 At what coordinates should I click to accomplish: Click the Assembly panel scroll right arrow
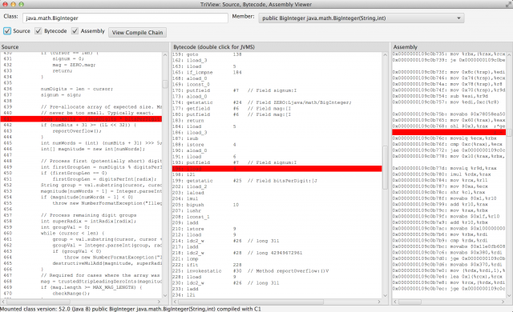tap(503, 302)
